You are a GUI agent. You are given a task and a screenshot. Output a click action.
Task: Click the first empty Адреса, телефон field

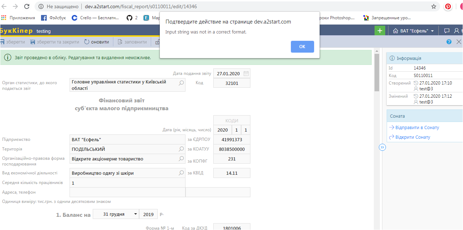(127, 192)
